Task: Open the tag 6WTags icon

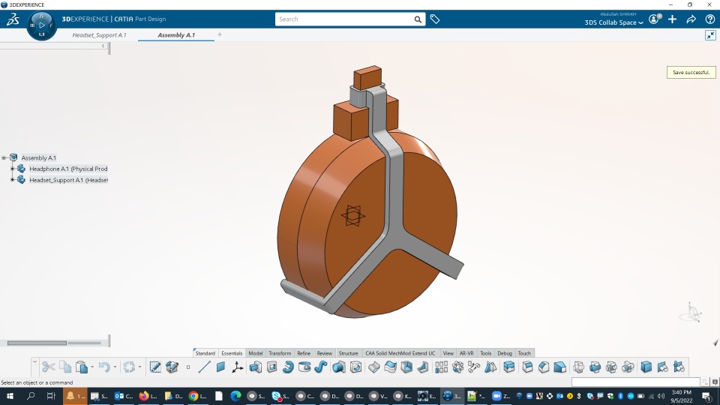Action: [x=435, y=19]
